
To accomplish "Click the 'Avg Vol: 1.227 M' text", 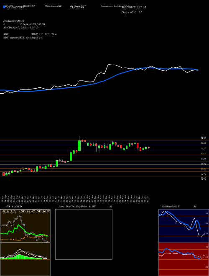I will 133,8.
